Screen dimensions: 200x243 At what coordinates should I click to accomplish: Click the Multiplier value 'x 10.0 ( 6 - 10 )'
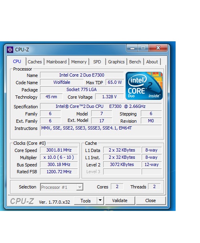tap(59, 157)
